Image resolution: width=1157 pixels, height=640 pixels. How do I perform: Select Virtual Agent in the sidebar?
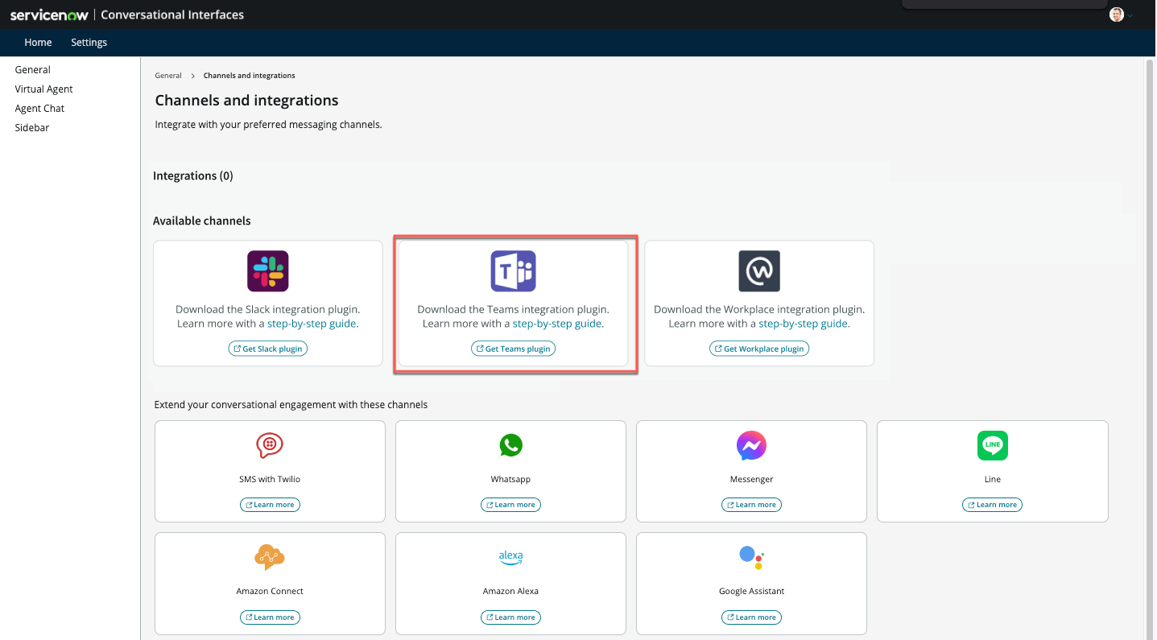pyautogui.click(x=44, y=89)
